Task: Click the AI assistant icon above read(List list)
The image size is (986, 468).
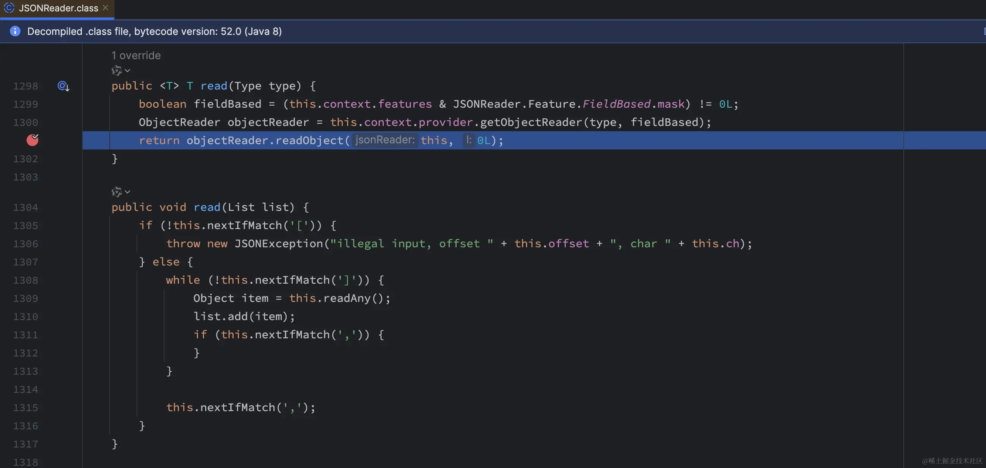Action: (x=116, y=192)
